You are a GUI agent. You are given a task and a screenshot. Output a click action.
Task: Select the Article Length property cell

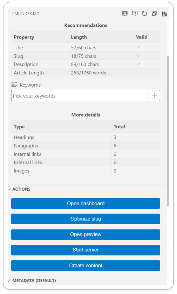click(x=40, y=73)
